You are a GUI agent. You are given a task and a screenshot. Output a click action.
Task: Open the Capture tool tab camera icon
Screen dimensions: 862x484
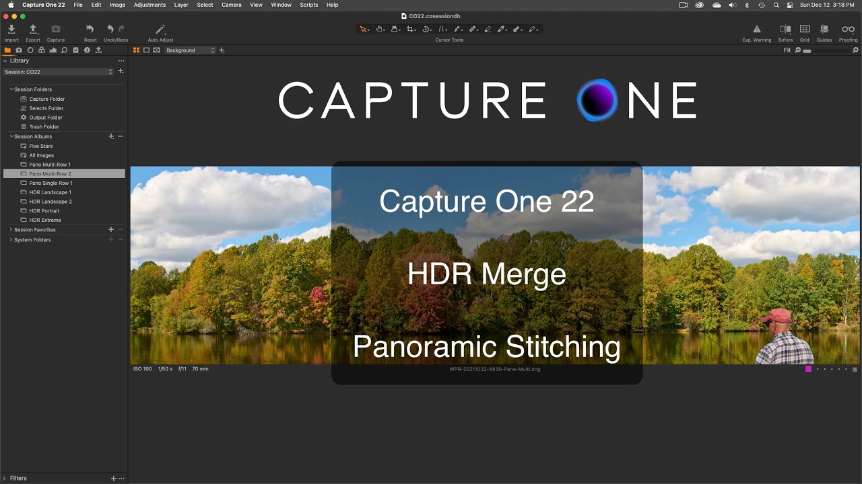[x=19, y=50]
